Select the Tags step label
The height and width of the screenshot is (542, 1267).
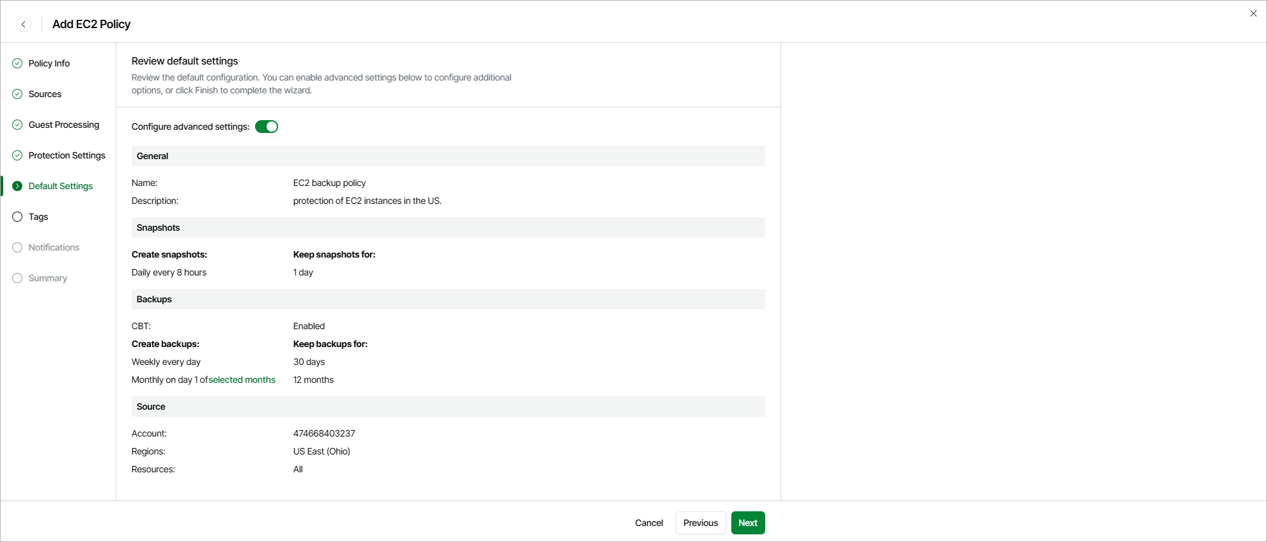click(x=38, y=217)
